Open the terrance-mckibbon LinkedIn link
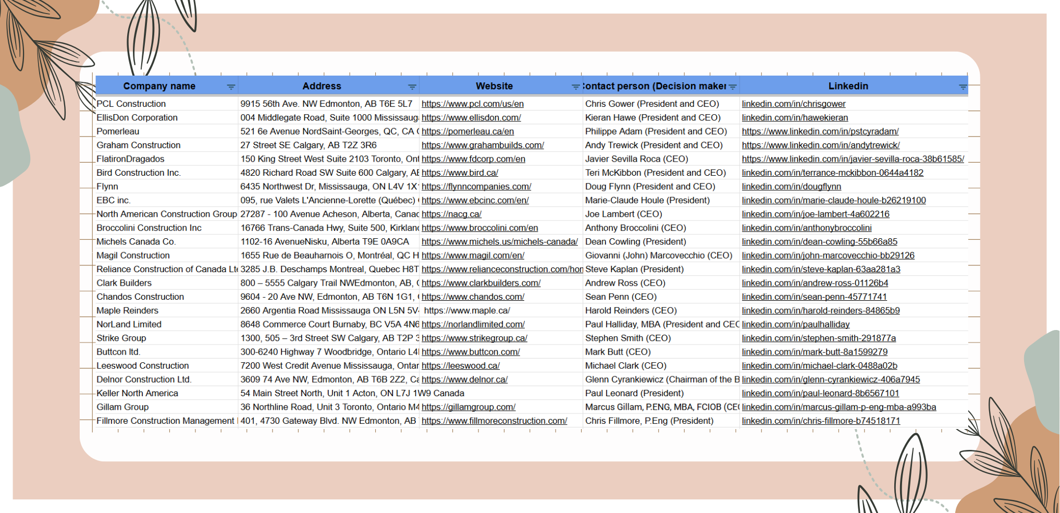The image size is (1060, 513). click(833, 173)
